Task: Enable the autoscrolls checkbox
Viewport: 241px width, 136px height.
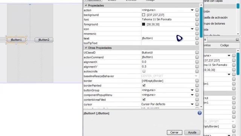Action: pyautogui.click(x=144, y=71)
